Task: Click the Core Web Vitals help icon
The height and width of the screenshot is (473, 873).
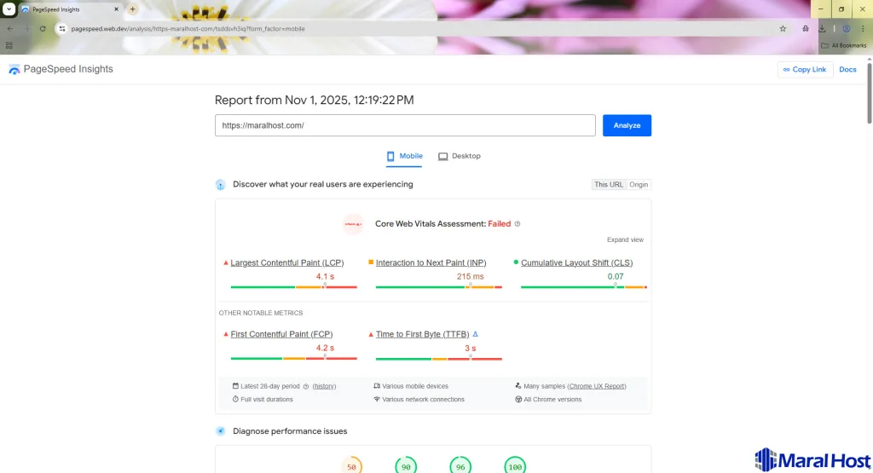Action: pyautogui.click(x=517, y=224)
